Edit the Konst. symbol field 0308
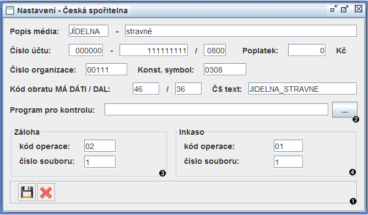Image resolution: width=368 pixels, height=215 pixels. tap(225, 69)
